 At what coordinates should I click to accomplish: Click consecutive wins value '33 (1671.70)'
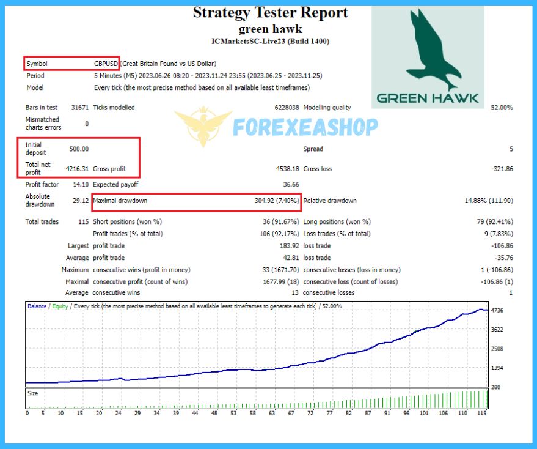click(280, 270)
